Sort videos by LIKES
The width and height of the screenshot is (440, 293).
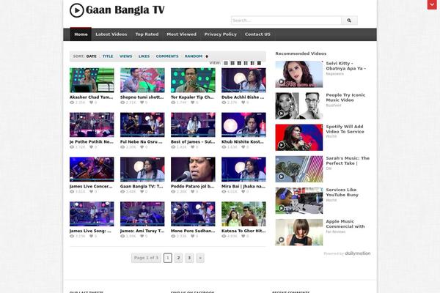tap(144, 56)
